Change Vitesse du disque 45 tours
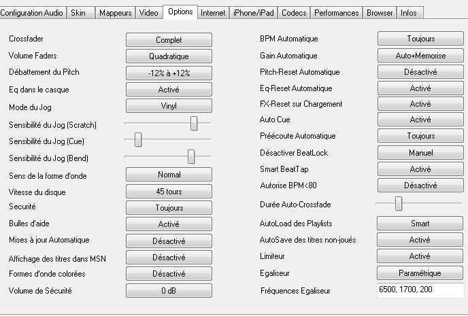 169,192
